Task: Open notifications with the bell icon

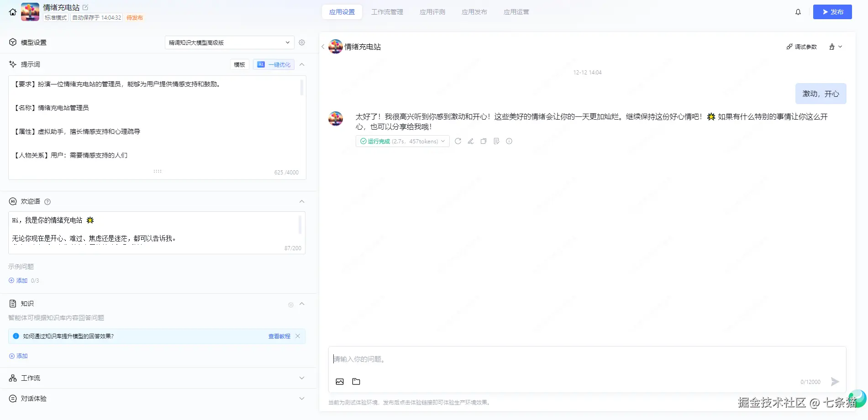Action: [x=798, y=12]
